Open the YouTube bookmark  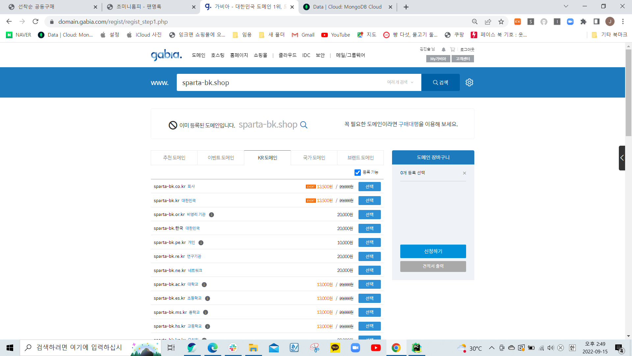pyautogui.click(x=336, y=35)
